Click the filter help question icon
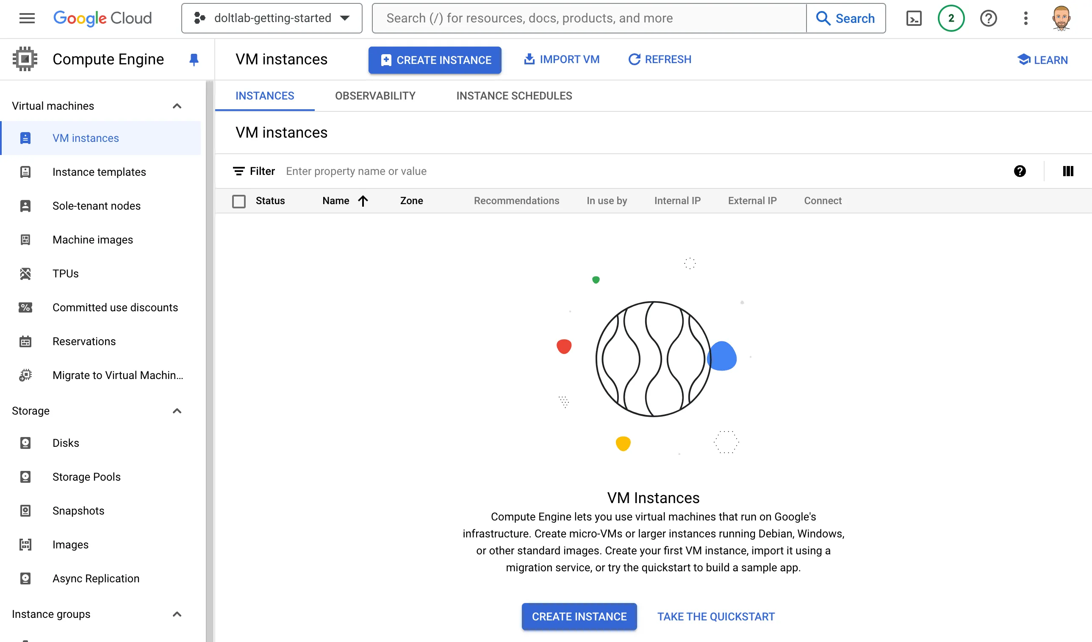 (x=1020, y=171)
